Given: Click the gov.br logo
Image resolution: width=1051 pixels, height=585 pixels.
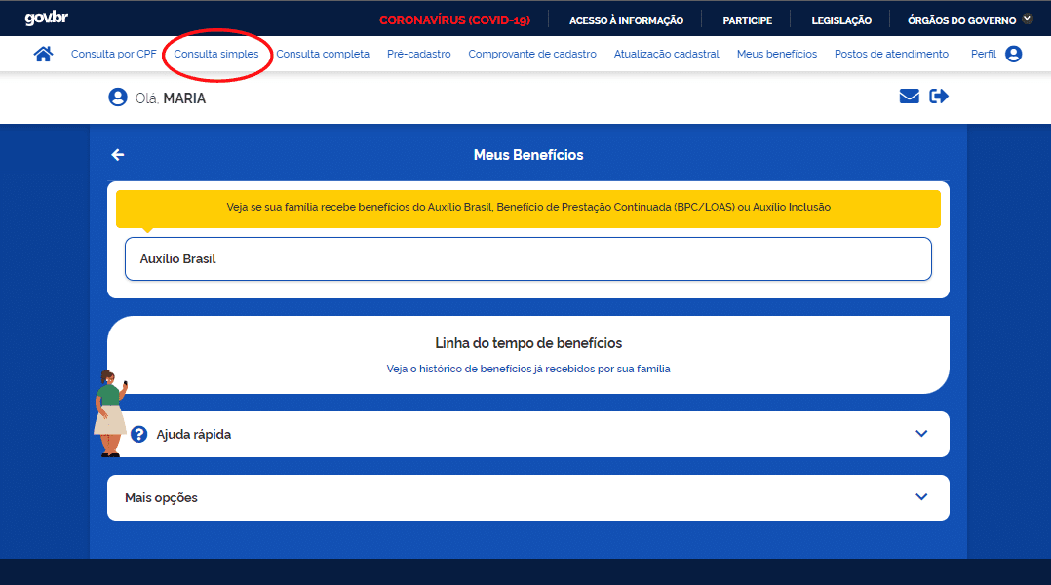Looking at the screenshot, I should click(x=47, y=19).
